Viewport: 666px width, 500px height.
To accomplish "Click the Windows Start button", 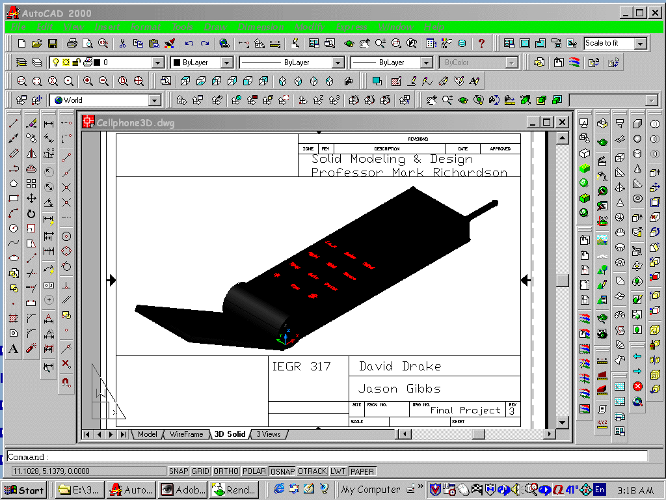I will coord(24,490).
